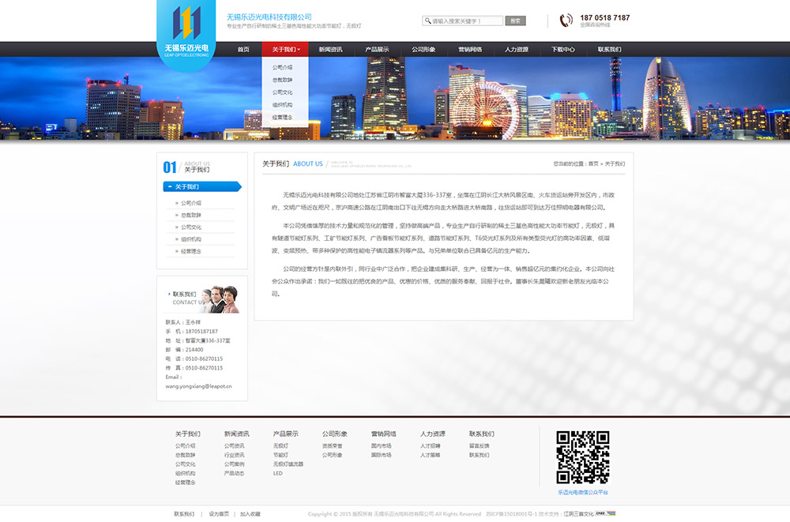The image size is (790, 522).
Task: Click 首页 in the breadcrumb trail
Action: (x=593, y=164)
